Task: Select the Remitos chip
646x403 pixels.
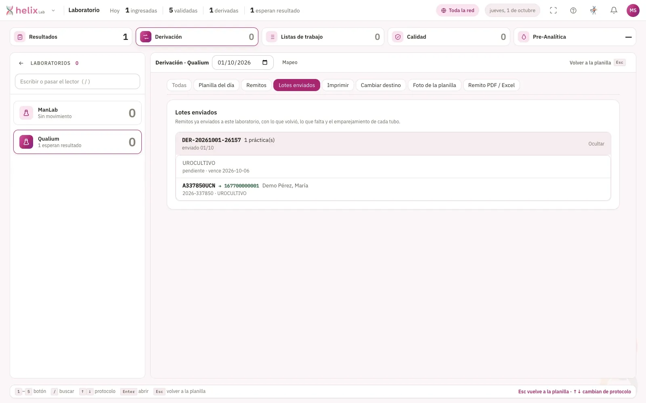Action: click(256, 85)
